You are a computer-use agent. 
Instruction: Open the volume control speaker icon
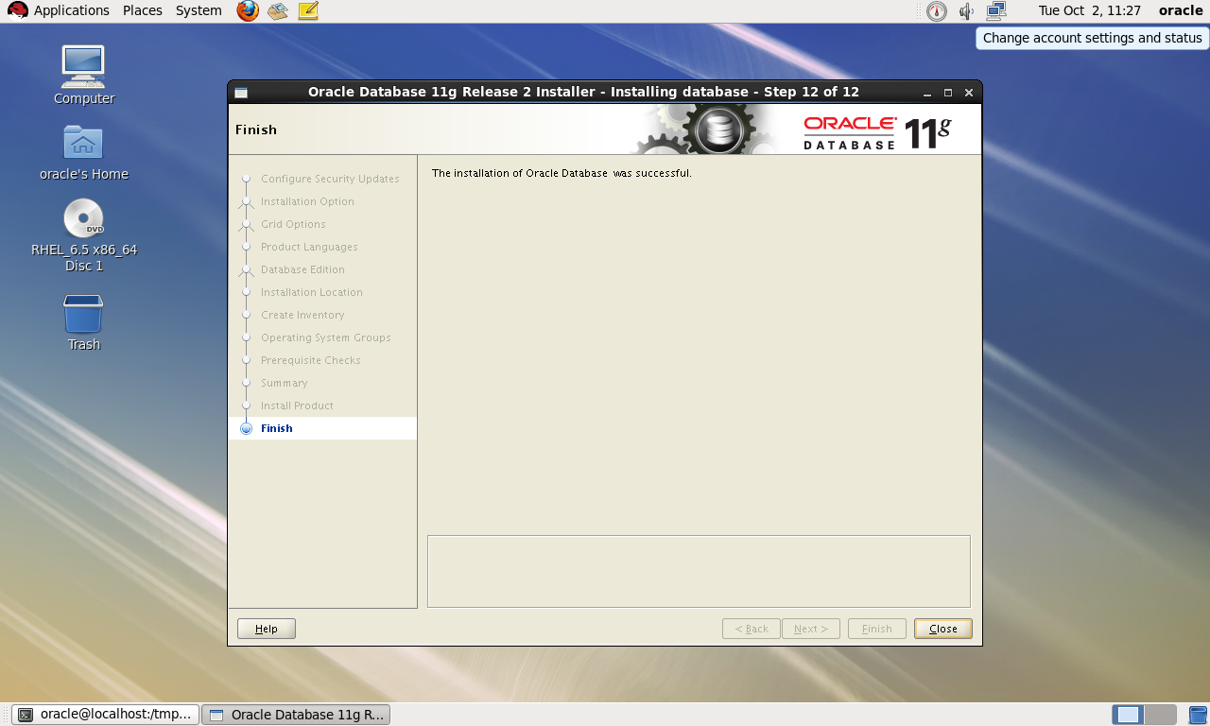point(966,11)
